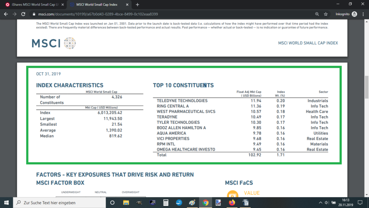
Task: Click the orange Value factor icon
Action: [232, 194]
